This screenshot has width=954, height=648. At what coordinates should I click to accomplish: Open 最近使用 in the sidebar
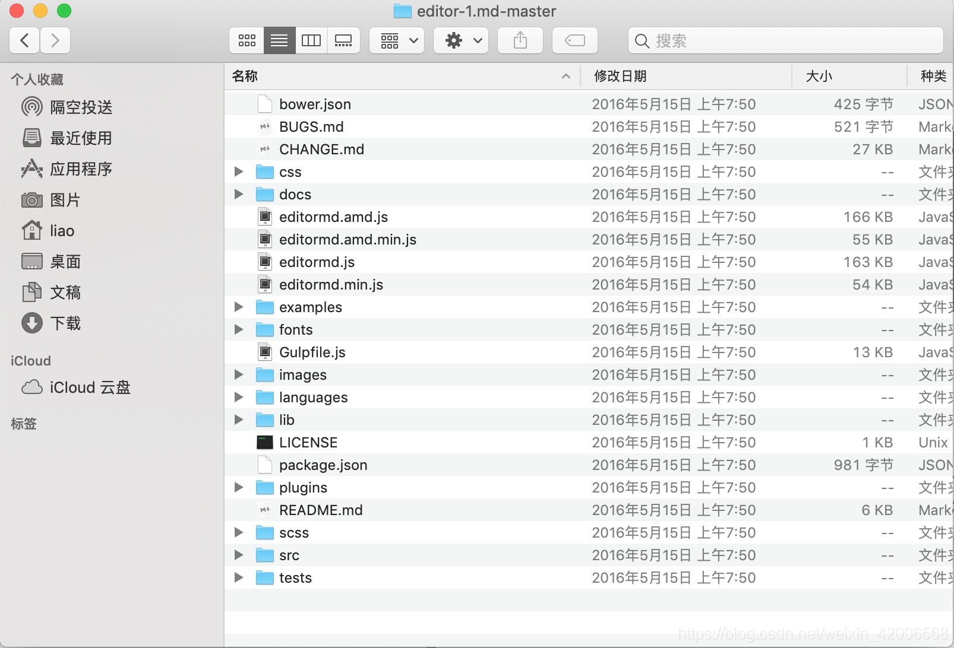(67, 138)
